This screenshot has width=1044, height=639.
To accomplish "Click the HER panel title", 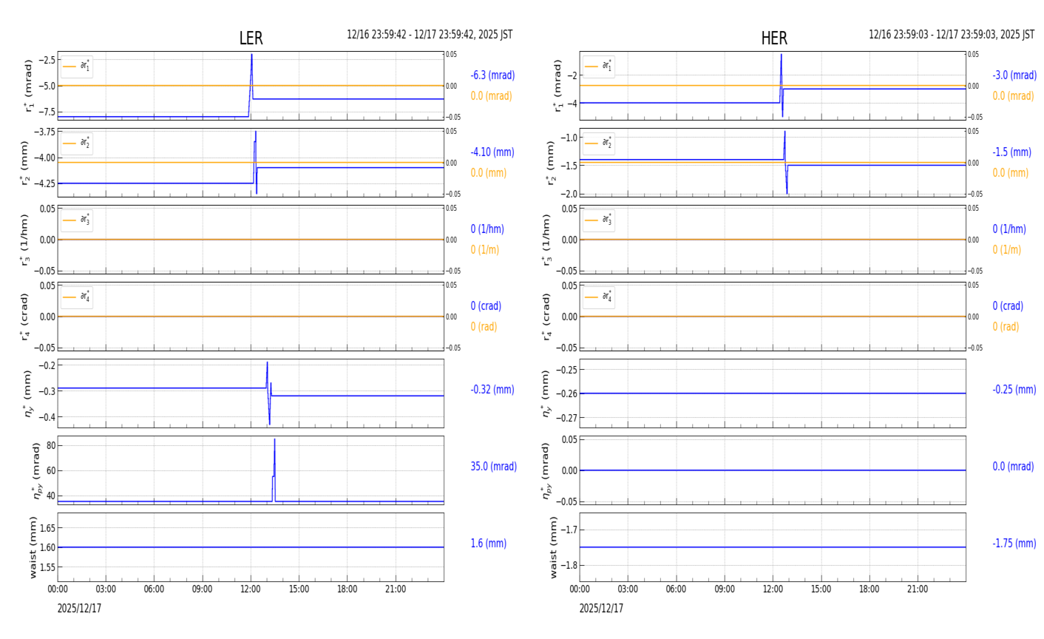I will pyautogui.click(x=773, y=38).
